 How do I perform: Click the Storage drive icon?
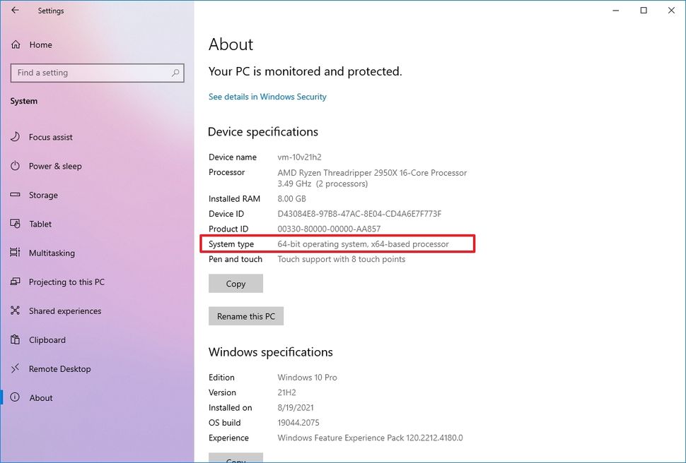point(16,195)
